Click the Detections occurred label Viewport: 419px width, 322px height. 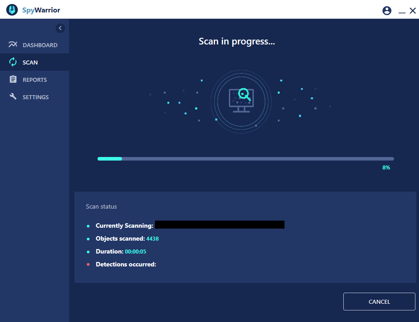(126, 264)
